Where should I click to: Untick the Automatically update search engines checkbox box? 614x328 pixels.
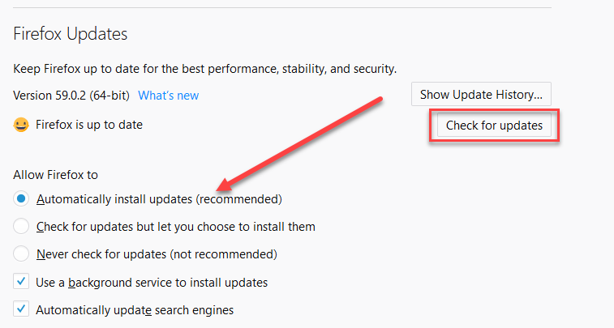click(21, 309)
